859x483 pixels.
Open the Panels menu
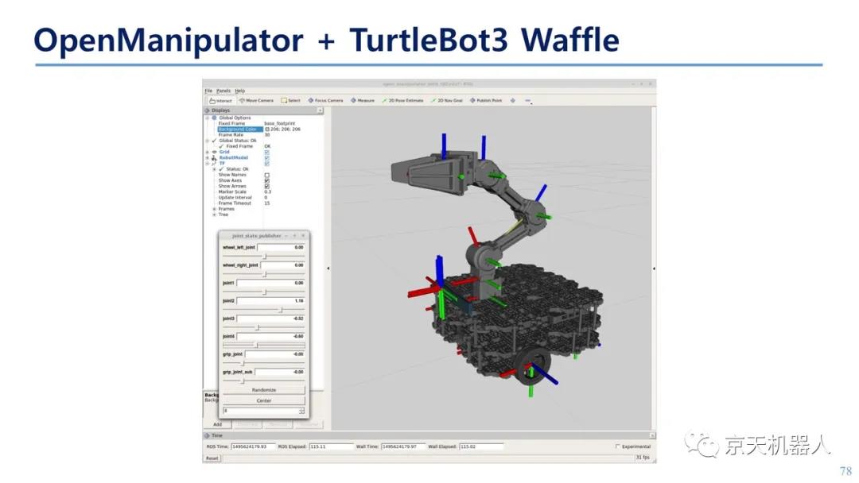point(223,91)
